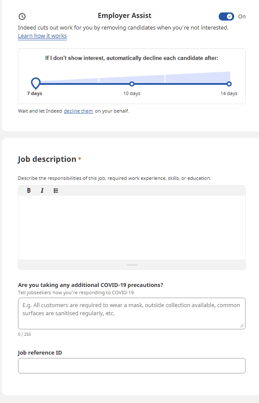
Task: Click the '7 days' label text
Action: pyautogui.click(x=35, y=94)
